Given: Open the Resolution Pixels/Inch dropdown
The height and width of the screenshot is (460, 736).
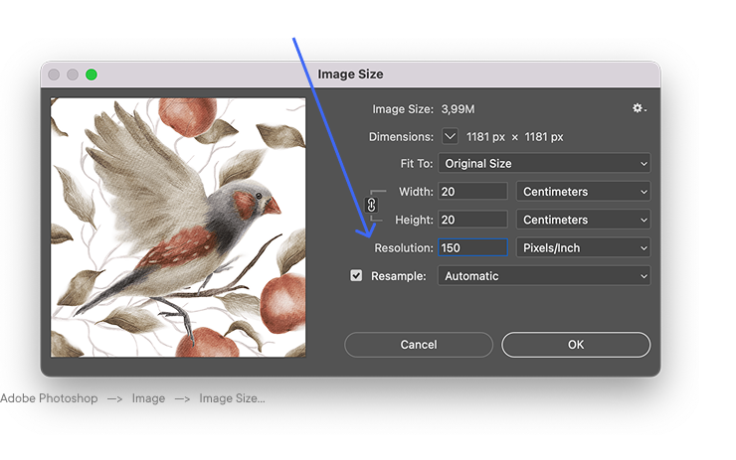Looking at the screenshot, I should point(583,247).
